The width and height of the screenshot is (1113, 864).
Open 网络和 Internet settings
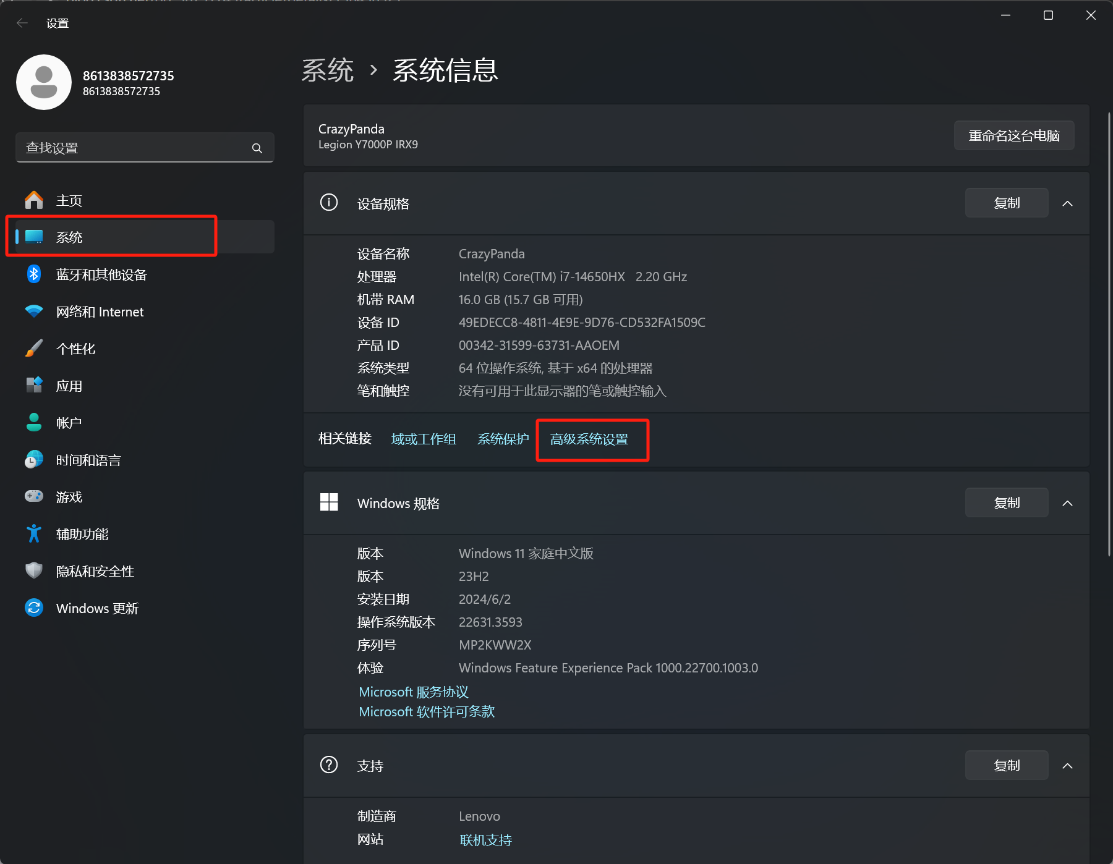(145, 311)
